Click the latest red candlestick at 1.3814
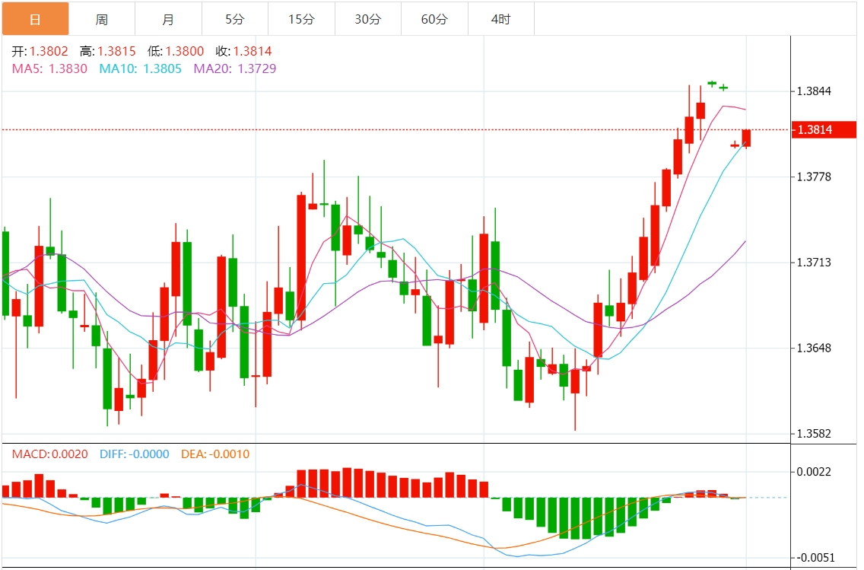Image resolution: width=864 pixels, height=570 pixels. coord(746,138)
